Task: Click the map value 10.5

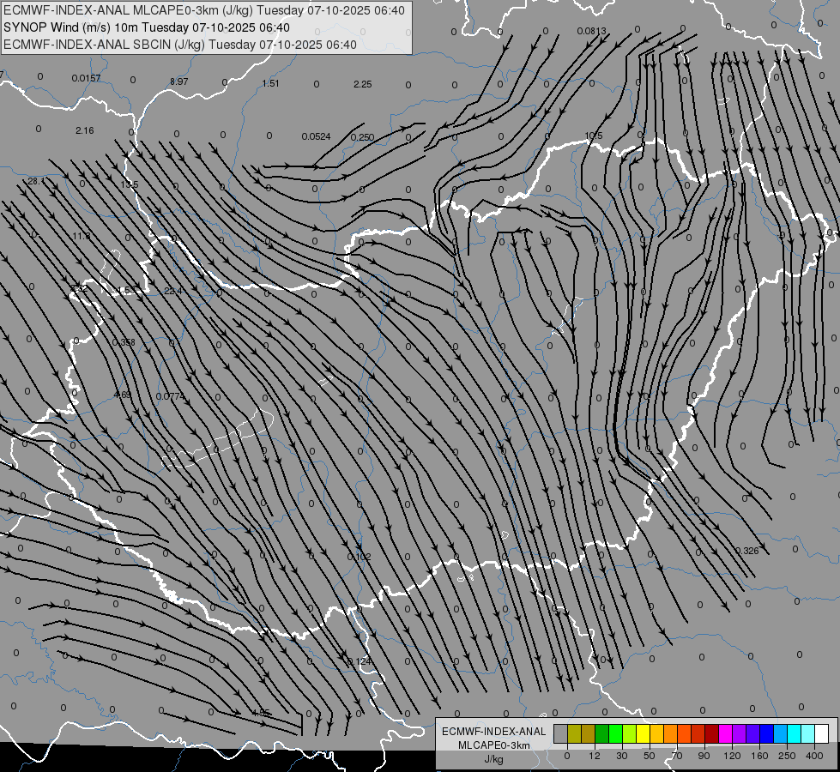Action: [594, 136]
